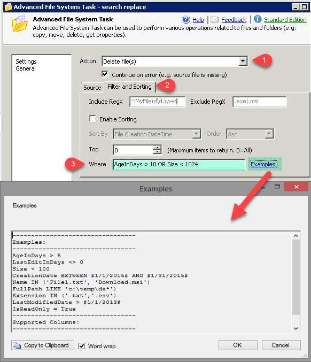Click the 'LastModifiedDate >' example line
The width and height of the screenshot is (311, 362).
coord(66,302)
